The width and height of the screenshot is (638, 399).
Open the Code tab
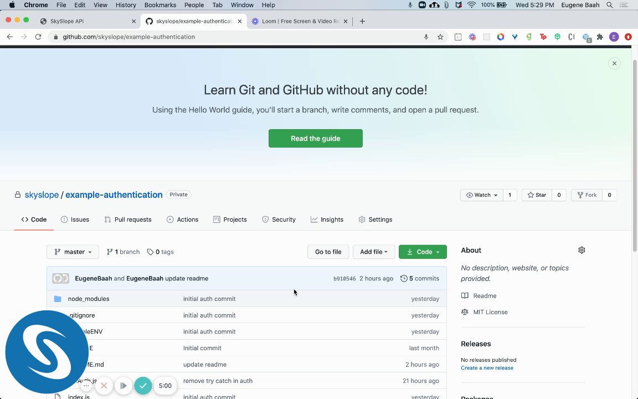(x=34, y=219)
